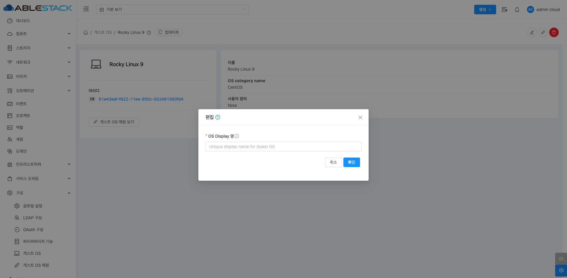Click the 확인 confirm button
Image resolution: width=567 pixels, height=278 pixels.
[x=351, y=162]
